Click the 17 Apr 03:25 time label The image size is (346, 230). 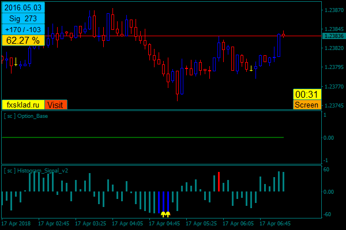[x=91, y=224]
